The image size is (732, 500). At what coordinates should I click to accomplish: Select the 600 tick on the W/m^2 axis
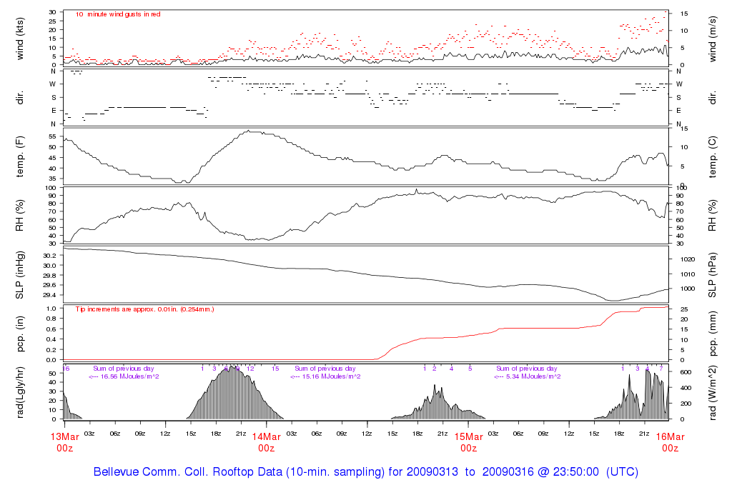coord(686,372)
